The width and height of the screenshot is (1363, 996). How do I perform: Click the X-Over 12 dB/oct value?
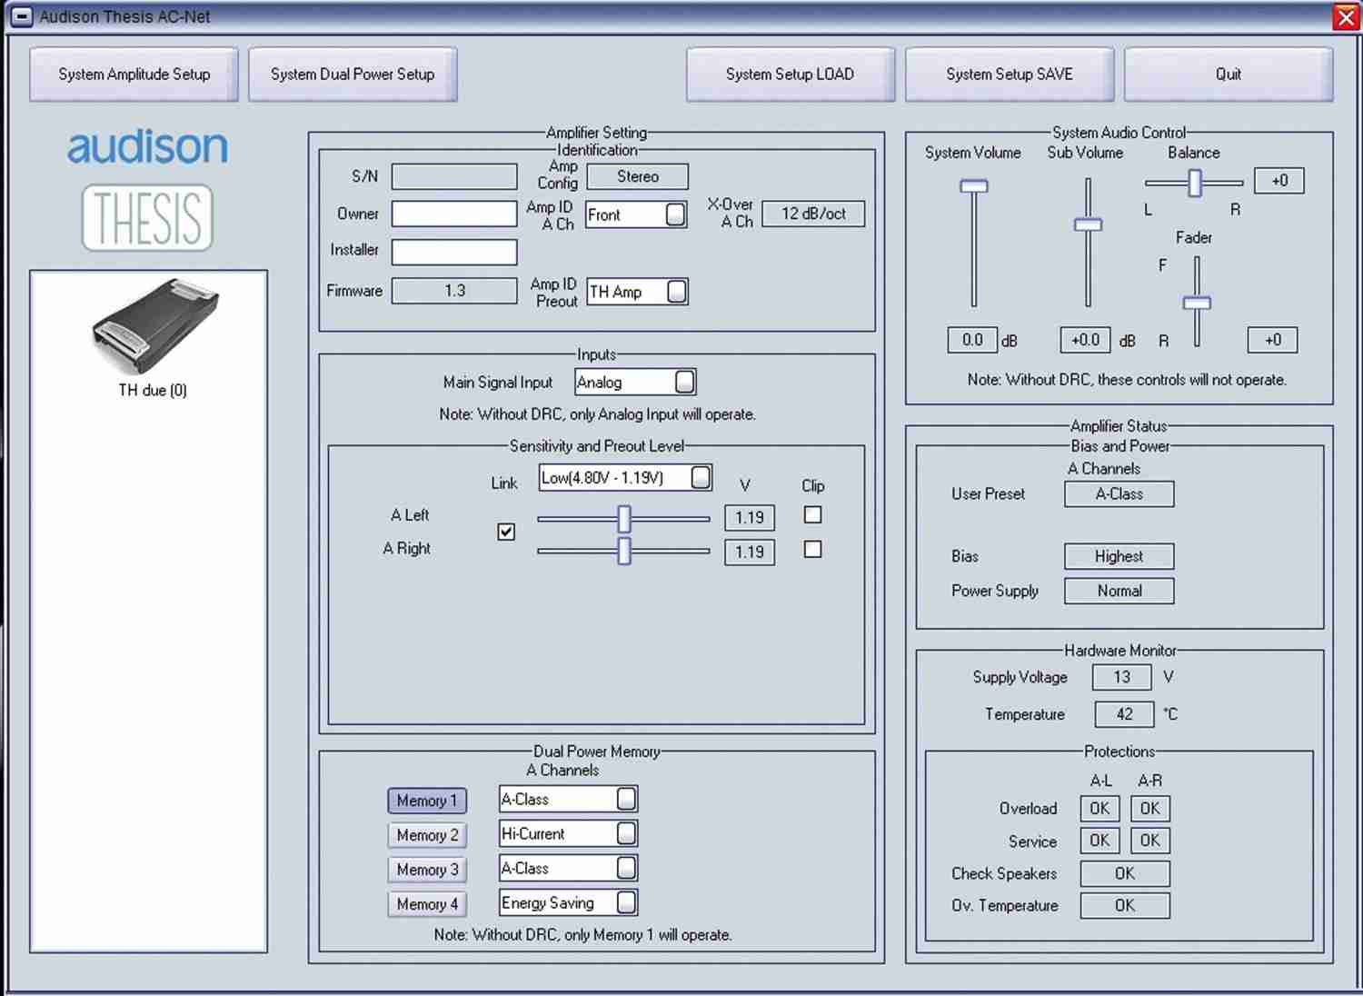coord(813,214)
